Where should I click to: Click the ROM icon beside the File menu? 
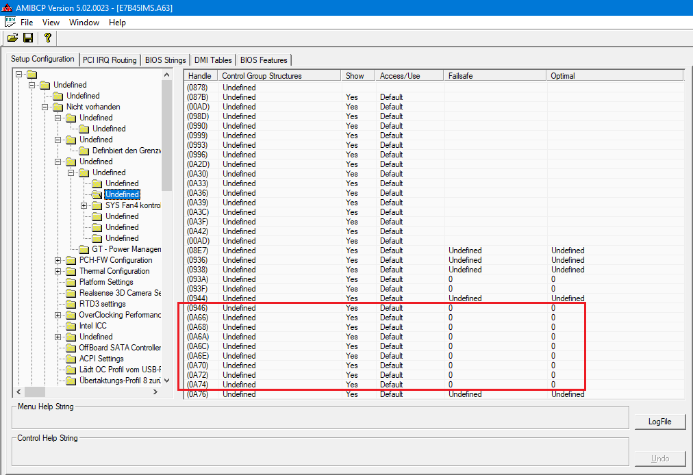pyautogui.click(x=10, y=22)
